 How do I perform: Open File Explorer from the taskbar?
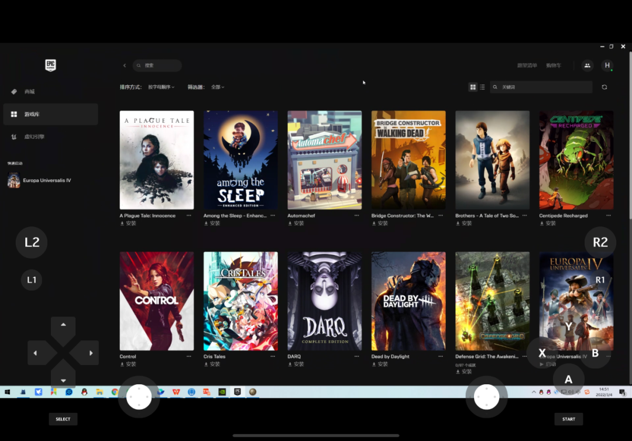click(99, 392)
